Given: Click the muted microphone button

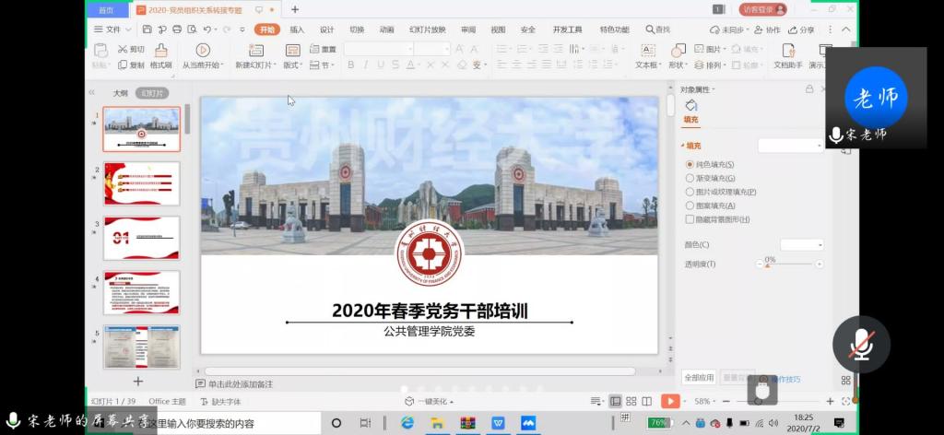Looking at the screenshot, I should [861, 345].
